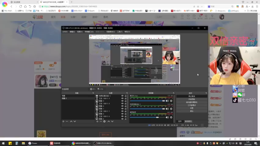This screenshot has width=260, height=146.
Task: Add a new source with the plus icon
Action: click(x=97, y=121)
